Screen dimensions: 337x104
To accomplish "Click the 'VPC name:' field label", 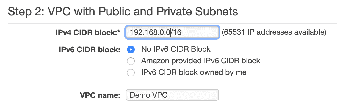I will pyautogui.click(x=101, y=95).
